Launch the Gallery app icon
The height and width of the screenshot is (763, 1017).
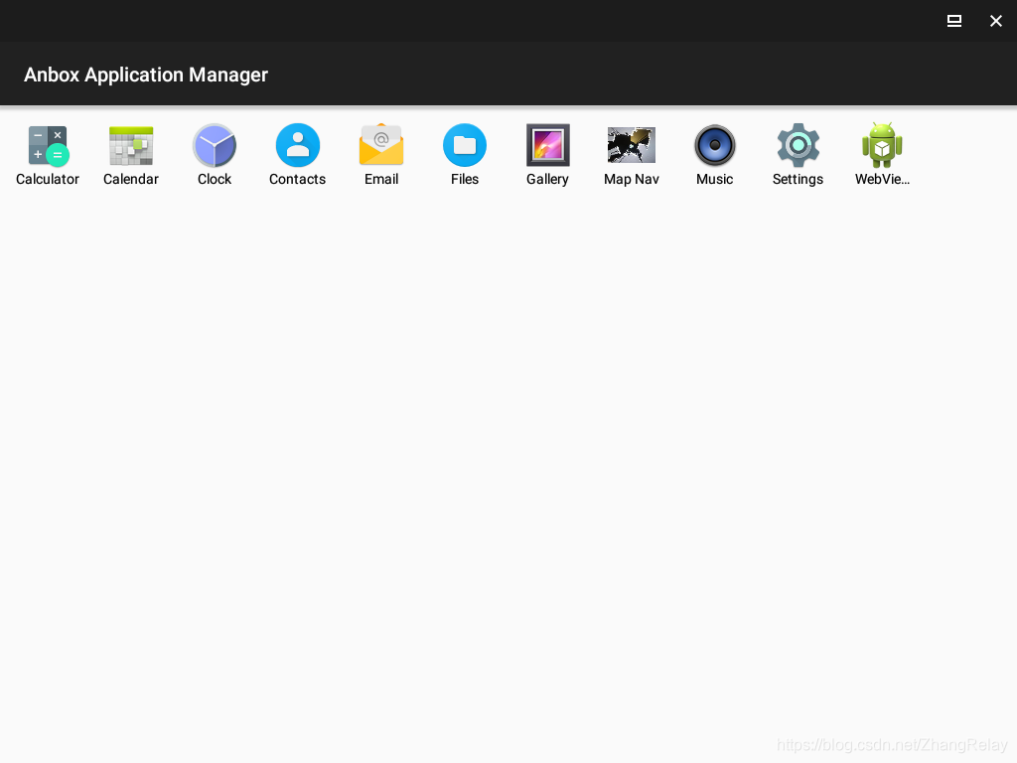[548, 145]
